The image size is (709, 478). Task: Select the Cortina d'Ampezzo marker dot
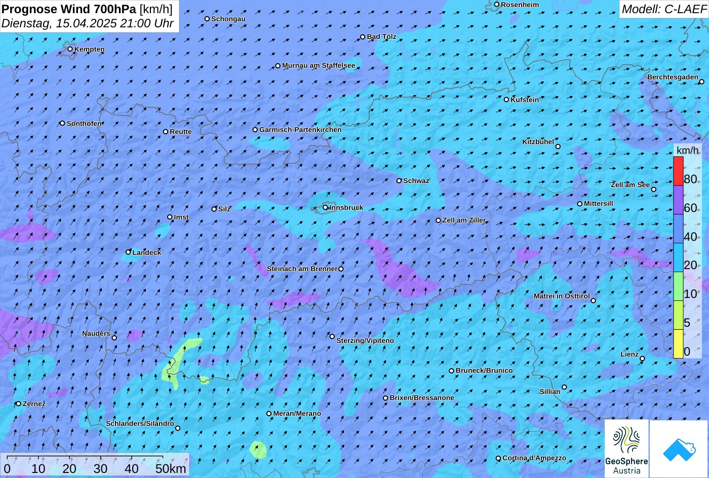498,458
